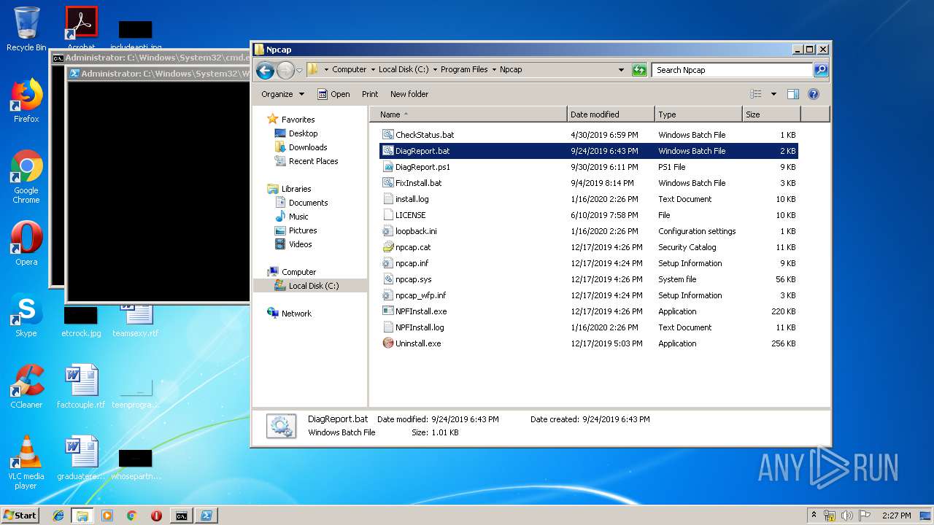Image resolution: width=934 pixels, height=525 pixels.
Task: Sort by the Name column header
Action: pyautogui.click(x=468, y=114)
